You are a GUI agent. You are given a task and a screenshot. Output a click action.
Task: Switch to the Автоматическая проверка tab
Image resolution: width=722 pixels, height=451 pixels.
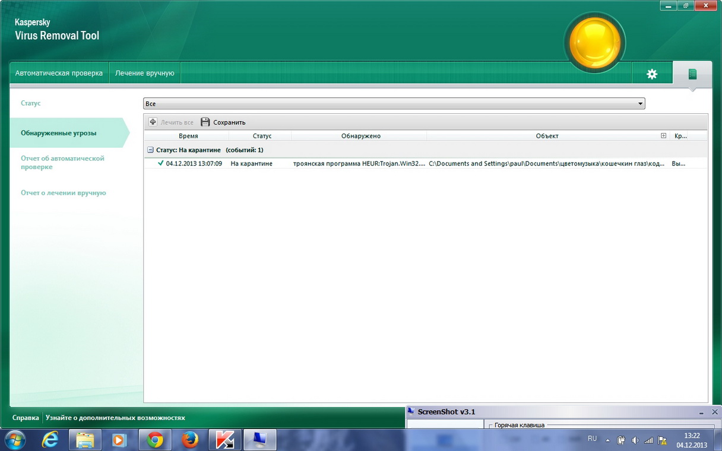click(59, 73)
